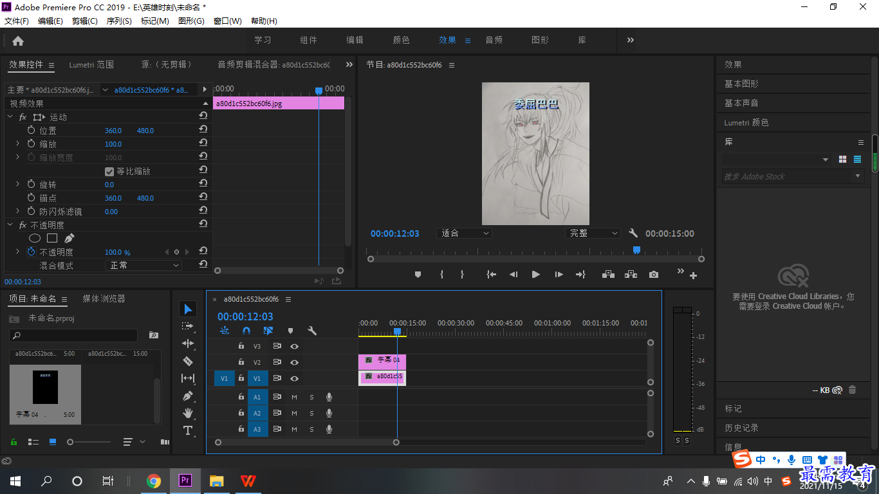Open timeline display settings wrench
This screenshot has width=879, height=494.
[312, 331]
